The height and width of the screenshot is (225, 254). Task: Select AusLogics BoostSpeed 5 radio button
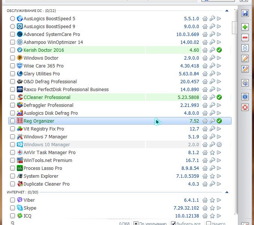(x=12, y=18)
